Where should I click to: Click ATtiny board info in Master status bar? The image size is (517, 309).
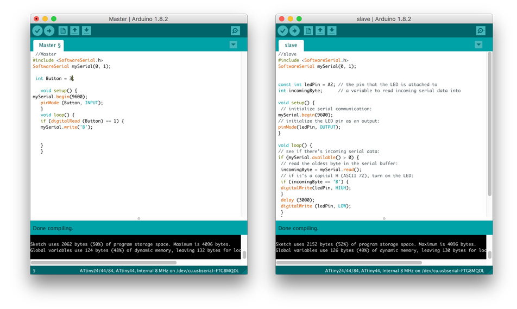[x=159, y=271]
